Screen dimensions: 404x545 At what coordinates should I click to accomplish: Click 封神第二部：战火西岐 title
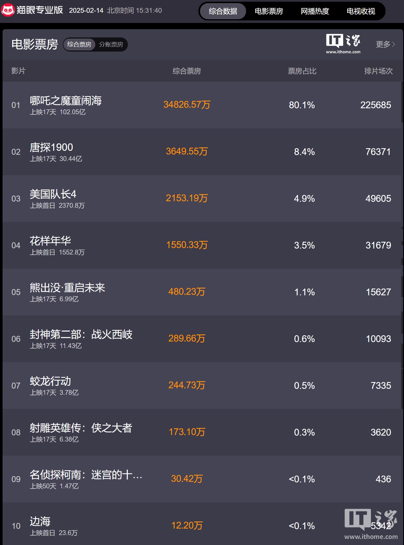(x=81, y=334)
